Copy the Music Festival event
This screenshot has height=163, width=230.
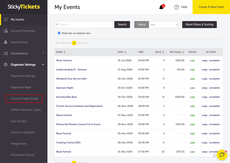click(x=205, y=60)
